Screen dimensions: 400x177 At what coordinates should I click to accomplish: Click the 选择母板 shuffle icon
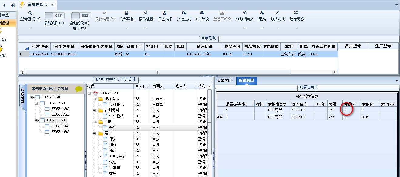coord(296,13)
